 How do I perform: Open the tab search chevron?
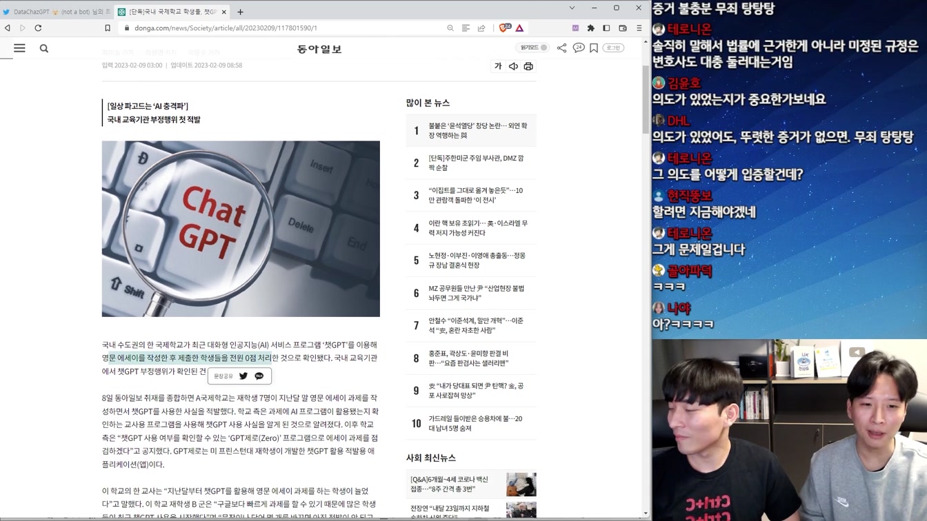tap(572, 8)
